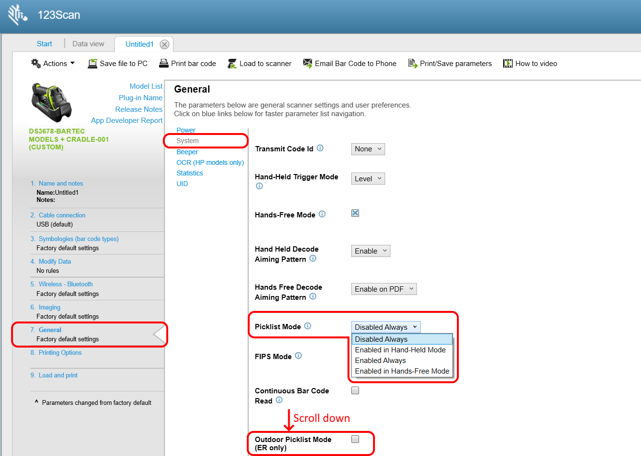
Task: Click the Print bar code label
Action: [193, 64]
